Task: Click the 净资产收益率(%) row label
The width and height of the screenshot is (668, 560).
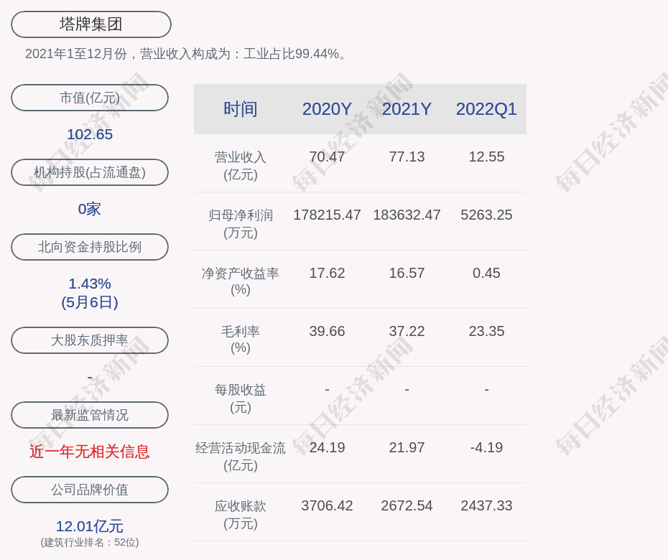Action: point(241,281)
